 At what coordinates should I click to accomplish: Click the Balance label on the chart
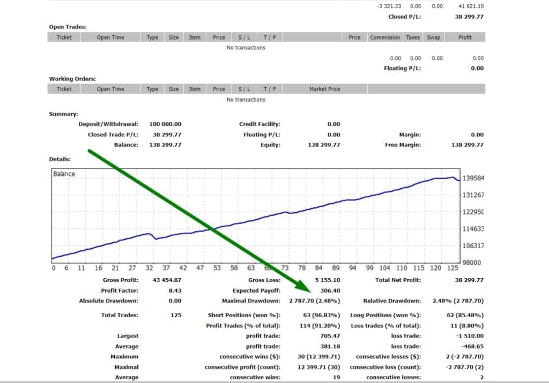tap(63, 173)
